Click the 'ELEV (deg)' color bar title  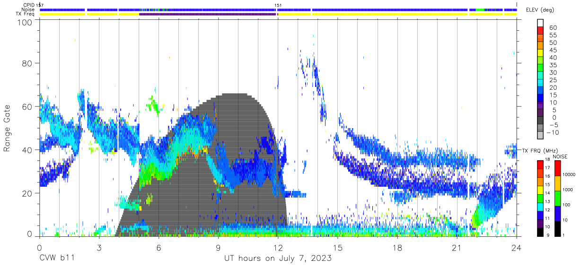tap(540, 10)
